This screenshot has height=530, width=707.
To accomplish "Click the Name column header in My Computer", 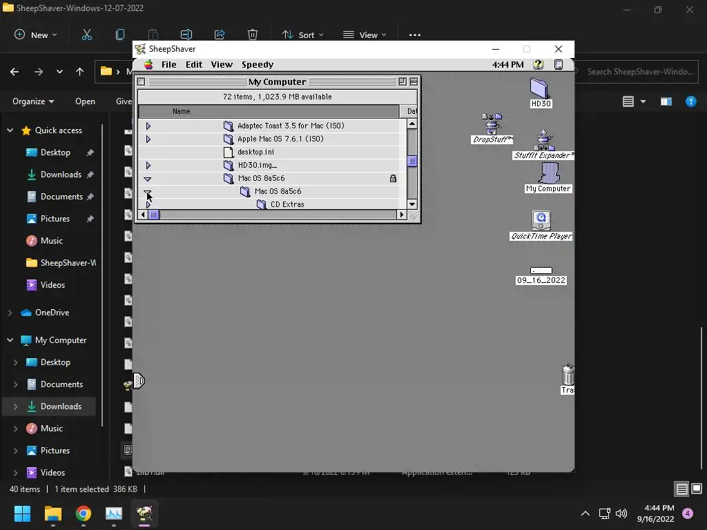I will click(x=269, y=111).
